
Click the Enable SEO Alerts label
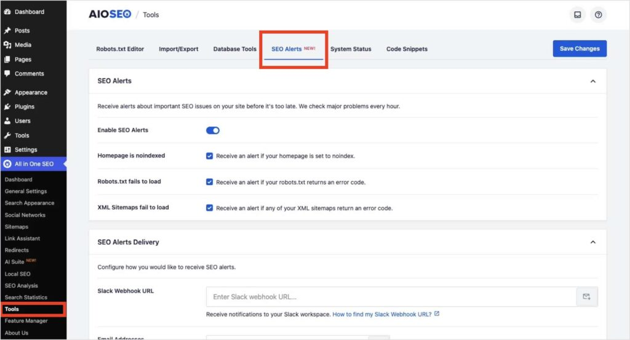[x=122, y=130]
